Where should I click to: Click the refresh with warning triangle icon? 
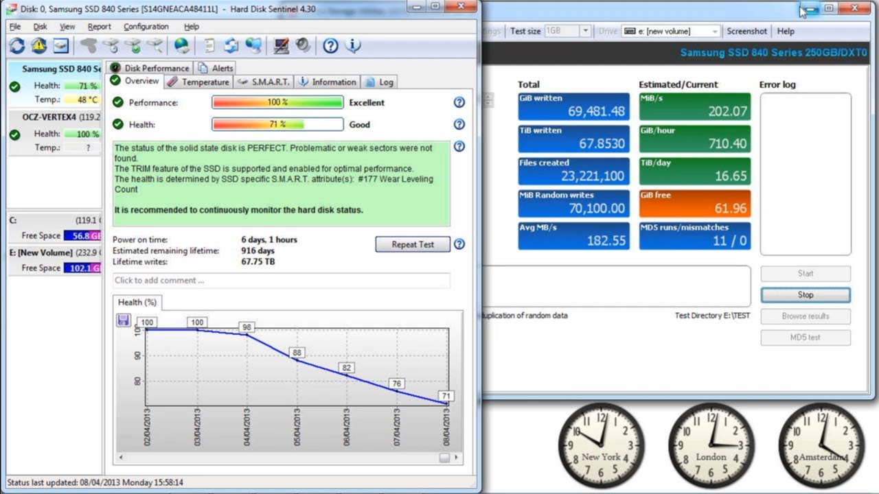click(x=39, y=46)
